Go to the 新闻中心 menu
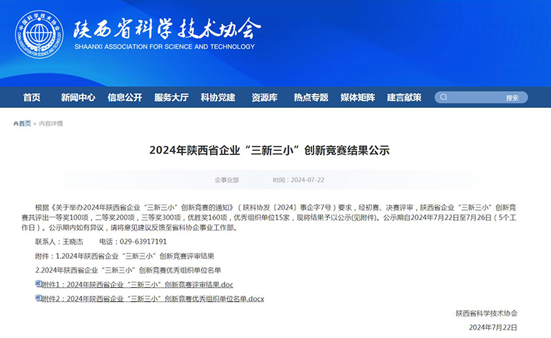 click(x=78, y=98)
